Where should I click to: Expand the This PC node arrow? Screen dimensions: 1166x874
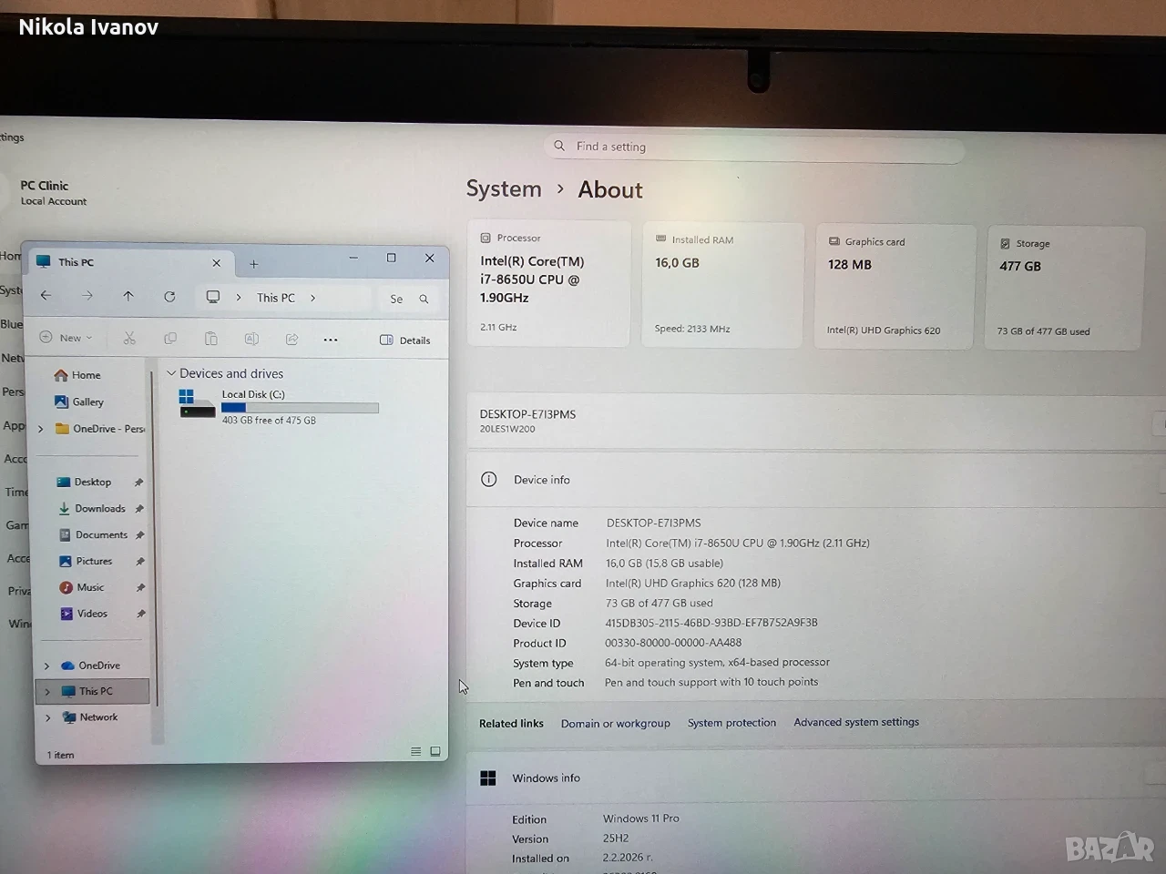pos(46,692)
